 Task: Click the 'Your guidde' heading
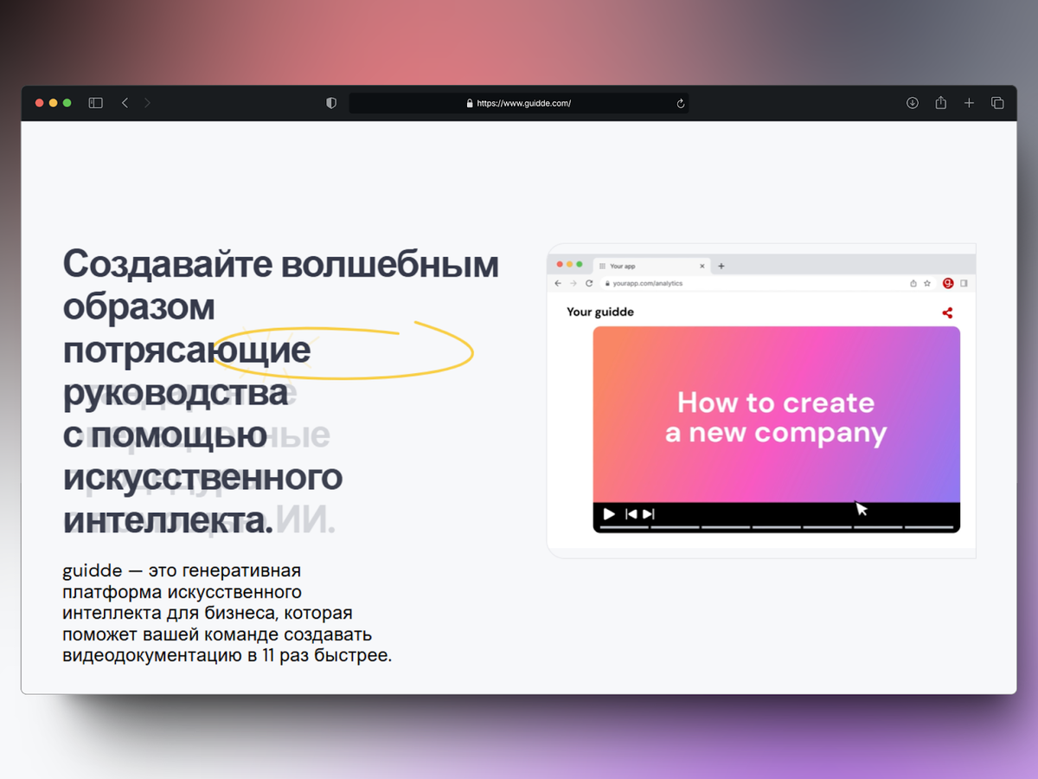point(600,312)
